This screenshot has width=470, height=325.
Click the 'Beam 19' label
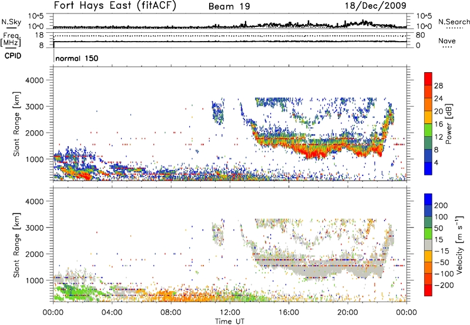click(229, 6)
